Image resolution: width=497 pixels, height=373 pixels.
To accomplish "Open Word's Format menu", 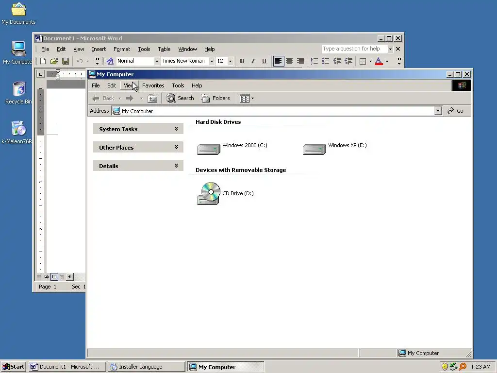I will pos(122,49).
